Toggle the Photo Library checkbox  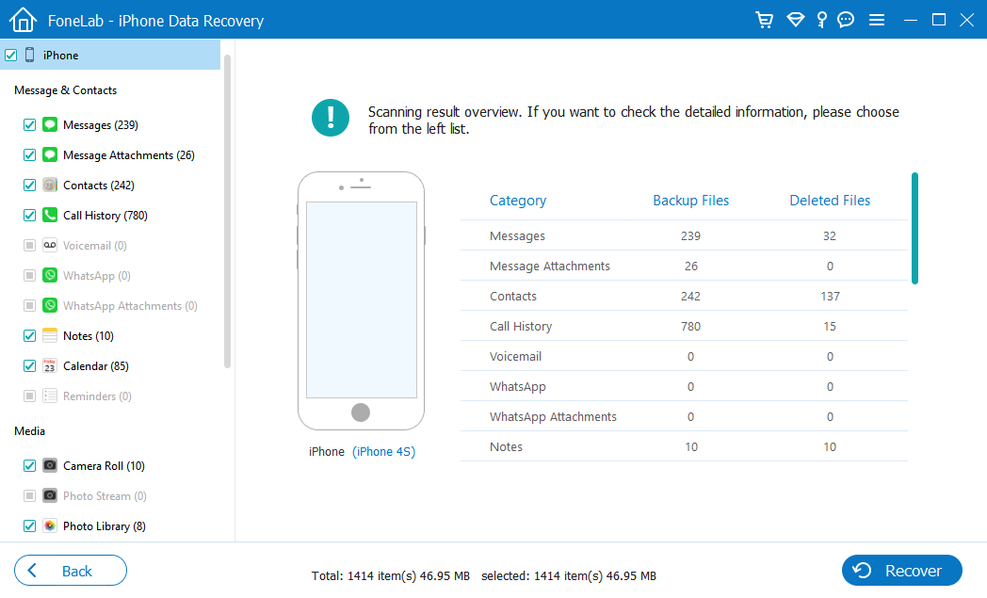(x=29, y=526)
